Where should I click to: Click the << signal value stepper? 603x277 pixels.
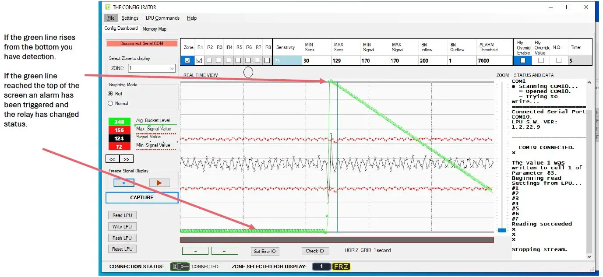click(112, 158)
